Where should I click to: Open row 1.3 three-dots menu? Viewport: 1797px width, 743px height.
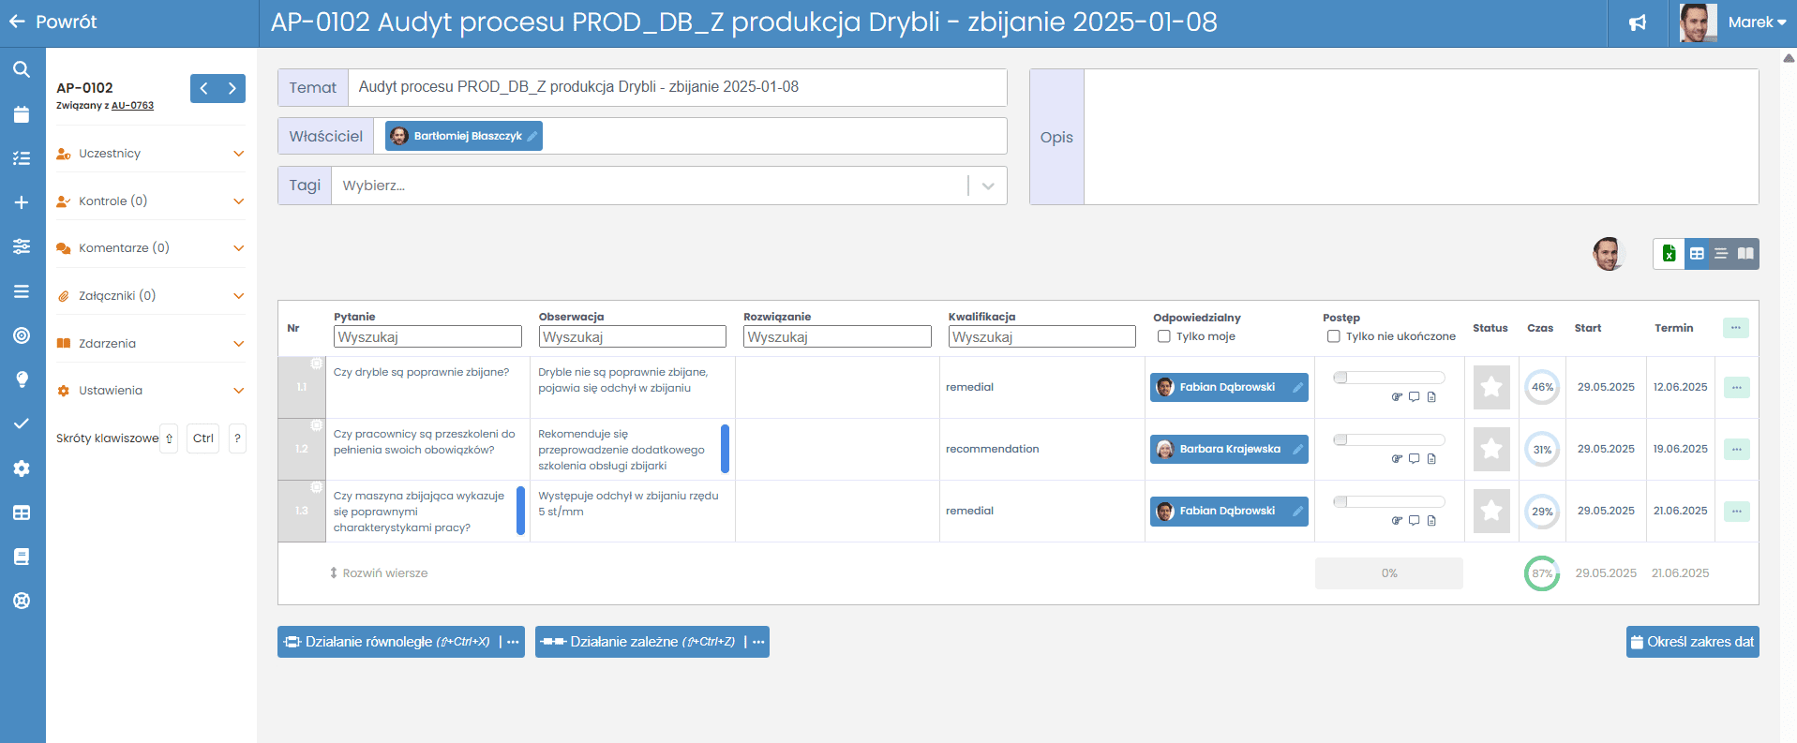pyautogui.click(x=1736, y=511)
